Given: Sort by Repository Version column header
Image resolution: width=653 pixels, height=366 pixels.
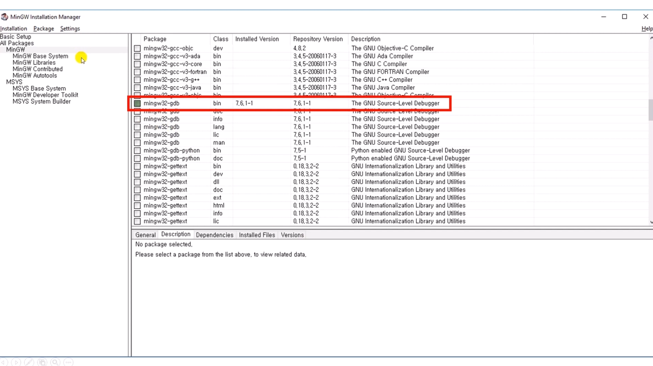Looking at the screenshot, I should tap(319, 39).
